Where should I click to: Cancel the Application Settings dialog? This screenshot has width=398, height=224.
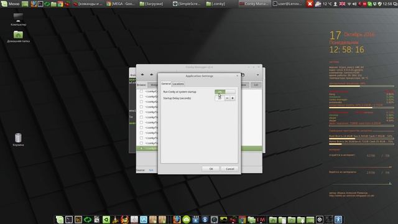click(229, 169)
